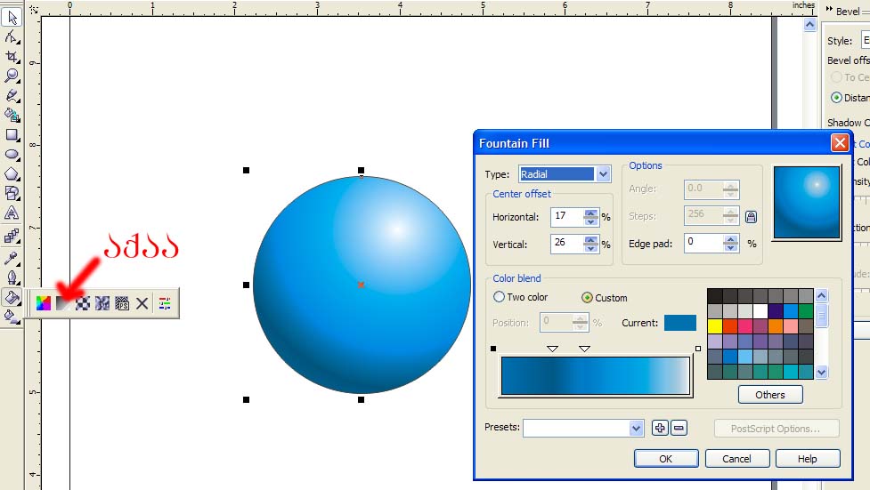Screen dimensions: 870x490
Task: Select the Crop tool
Action: (12, 57)
